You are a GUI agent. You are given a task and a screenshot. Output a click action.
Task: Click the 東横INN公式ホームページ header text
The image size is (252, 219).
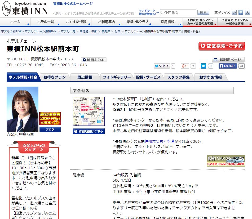pyautogui.click(x=73, y=4)
